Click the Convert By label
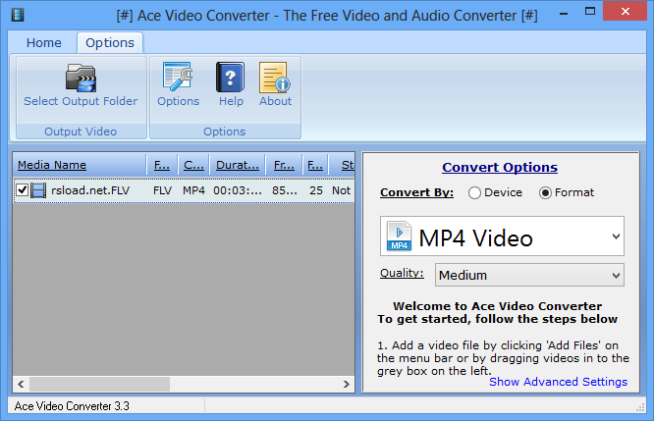The height and width of the screenshot is (421, 654). [416, 192]
